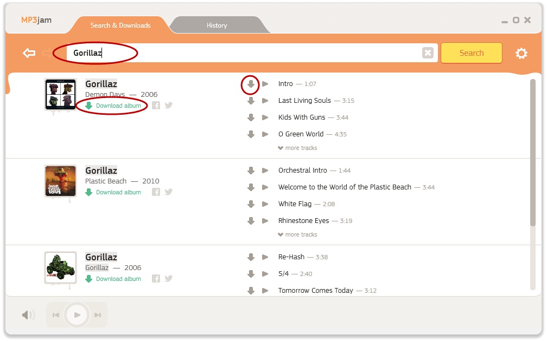Clear the search field text
This screenshot has height=341, width=547.
coord(428,53)
